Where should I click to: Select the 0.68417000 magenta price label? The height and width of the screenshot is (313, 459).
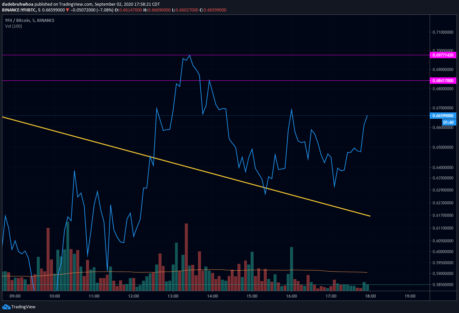coord(443,81)
